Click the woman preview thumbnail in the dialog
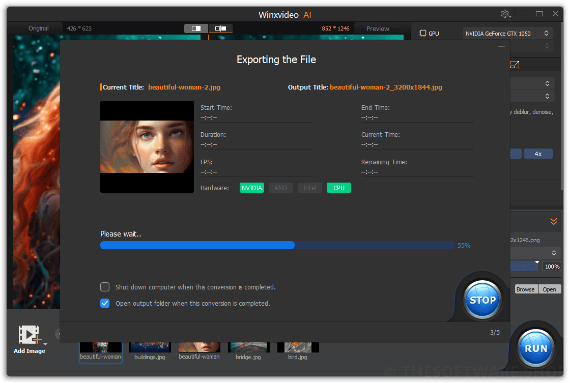The height and width of the screenshot is (383, 570). pos(147,147)
